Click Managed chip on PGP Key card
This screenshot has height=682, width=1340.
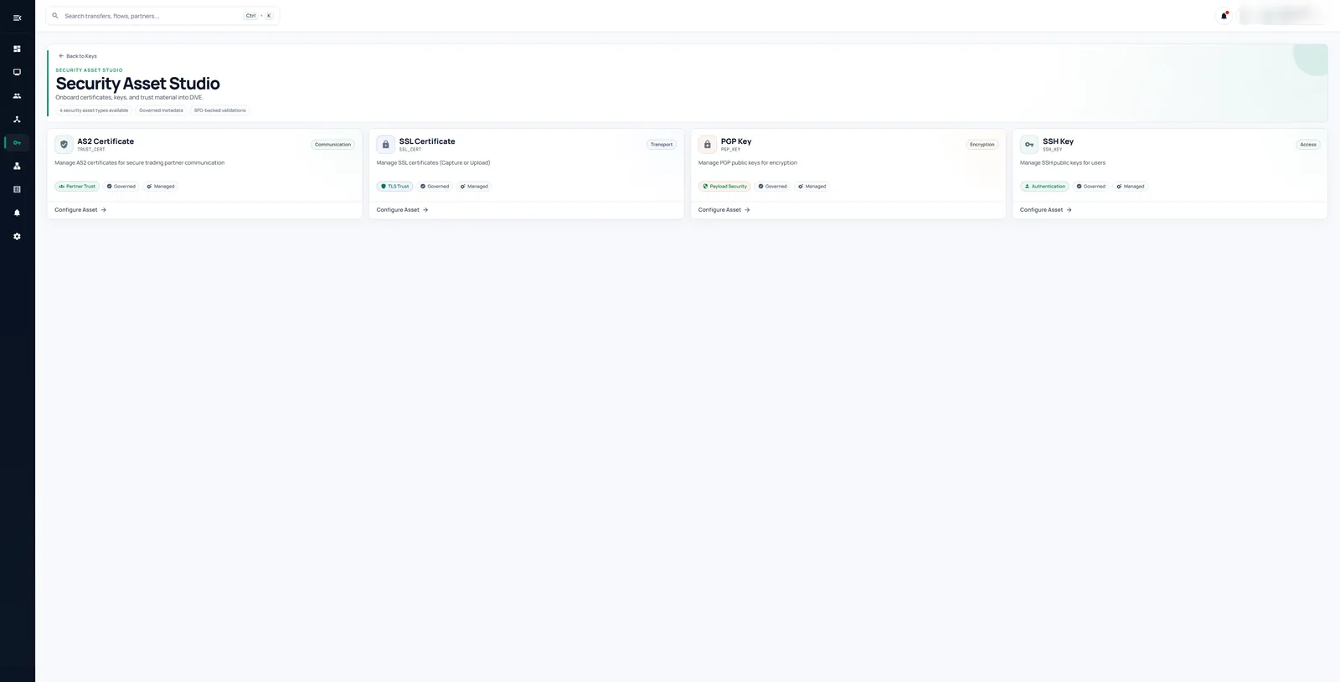pos(812,187)
